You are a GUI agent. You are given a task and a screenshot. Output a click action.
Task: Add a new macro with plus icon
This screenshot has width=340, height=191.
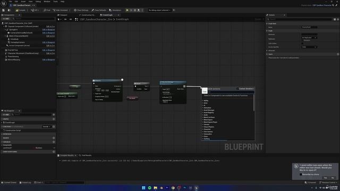(54, 138)
